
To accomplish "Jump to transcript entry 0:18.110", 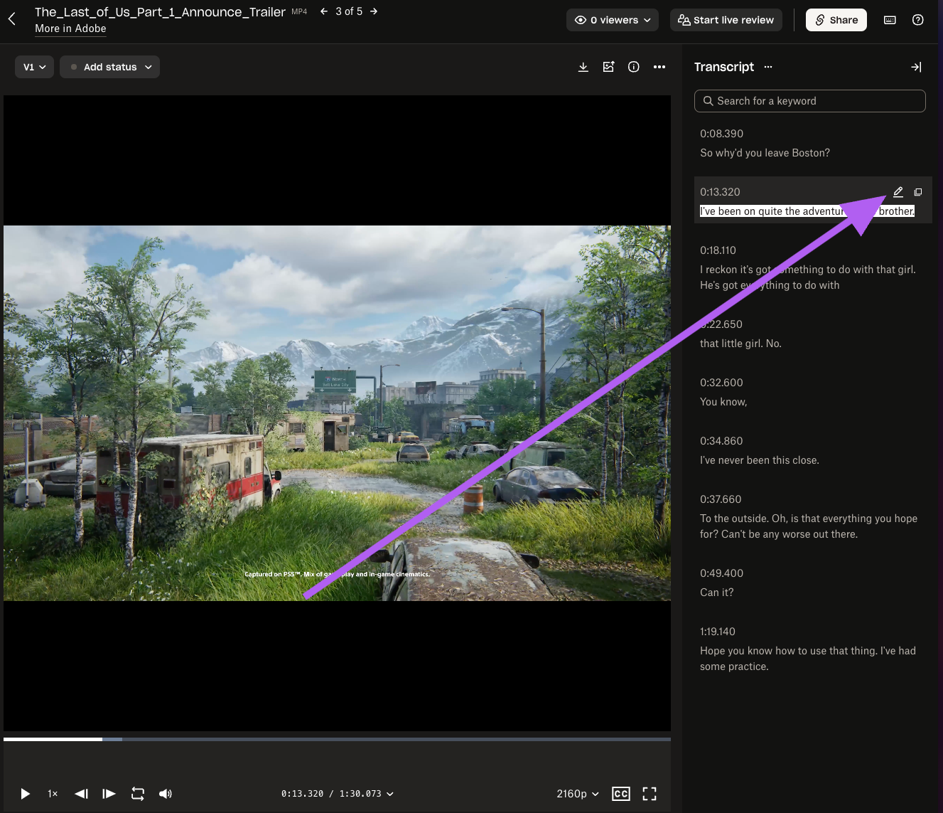I will [718, 250].
